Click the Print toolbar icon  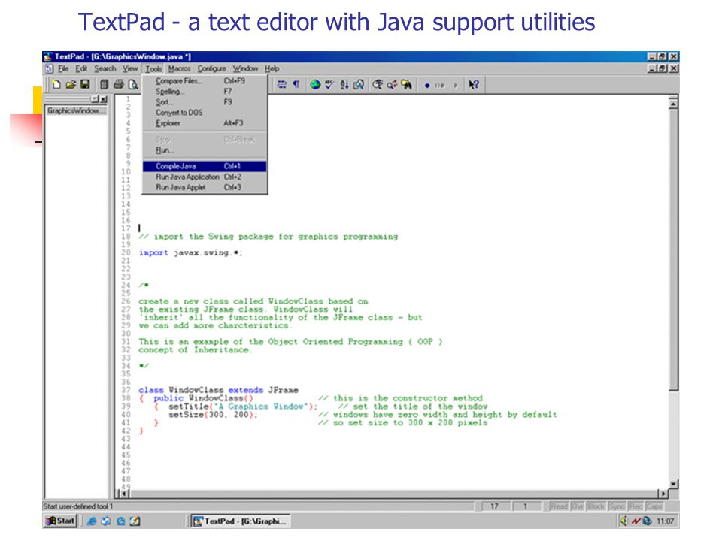(x=118, y=85)
